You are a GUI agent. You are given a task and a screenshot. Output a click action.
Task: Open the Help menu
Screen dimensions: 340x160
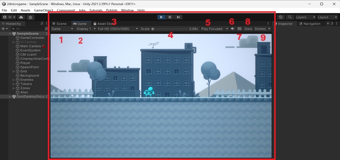[x=141, y=10]
